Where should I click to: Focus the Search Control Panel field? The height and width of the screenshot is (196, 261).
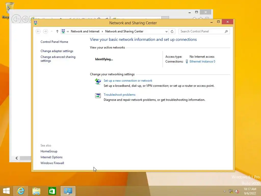204,31
